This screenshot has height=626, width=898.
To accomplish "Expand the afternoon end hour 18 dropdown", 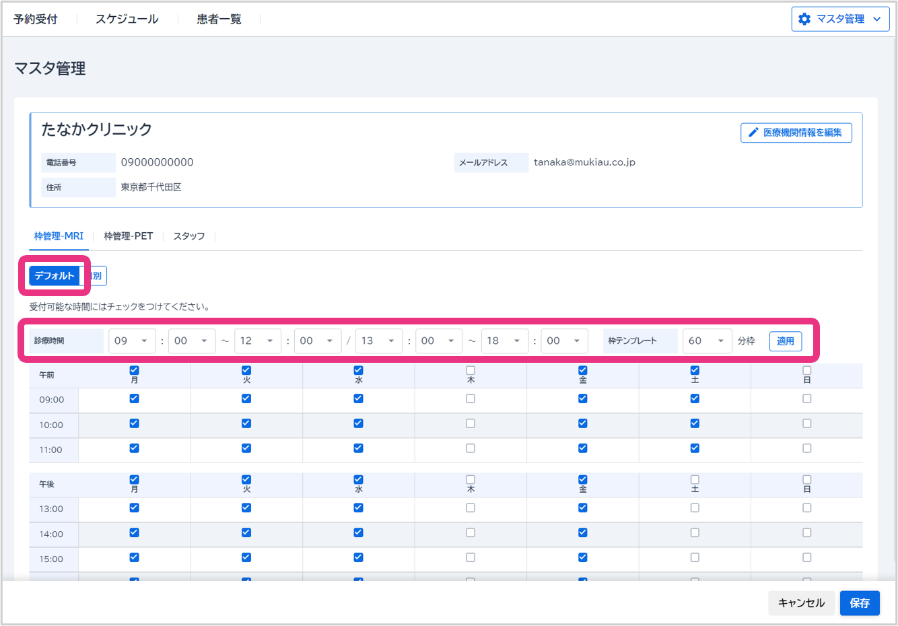I will [504, 341].
